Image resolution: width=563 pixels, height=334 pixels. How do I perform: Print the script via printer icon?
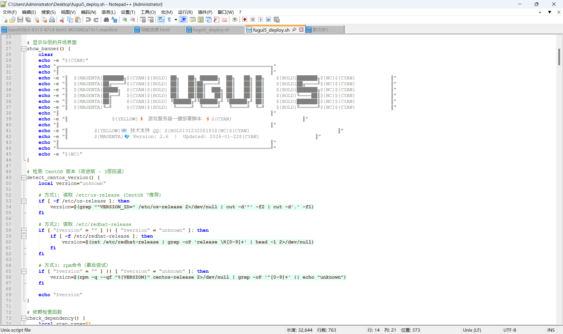52,19
